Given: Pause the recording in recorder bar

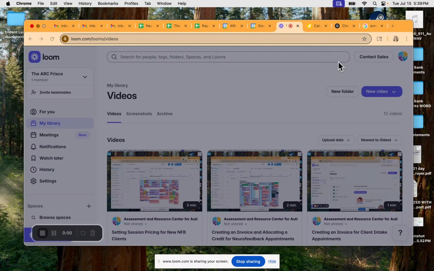Looking at the screenshot, I should [54, 233].
